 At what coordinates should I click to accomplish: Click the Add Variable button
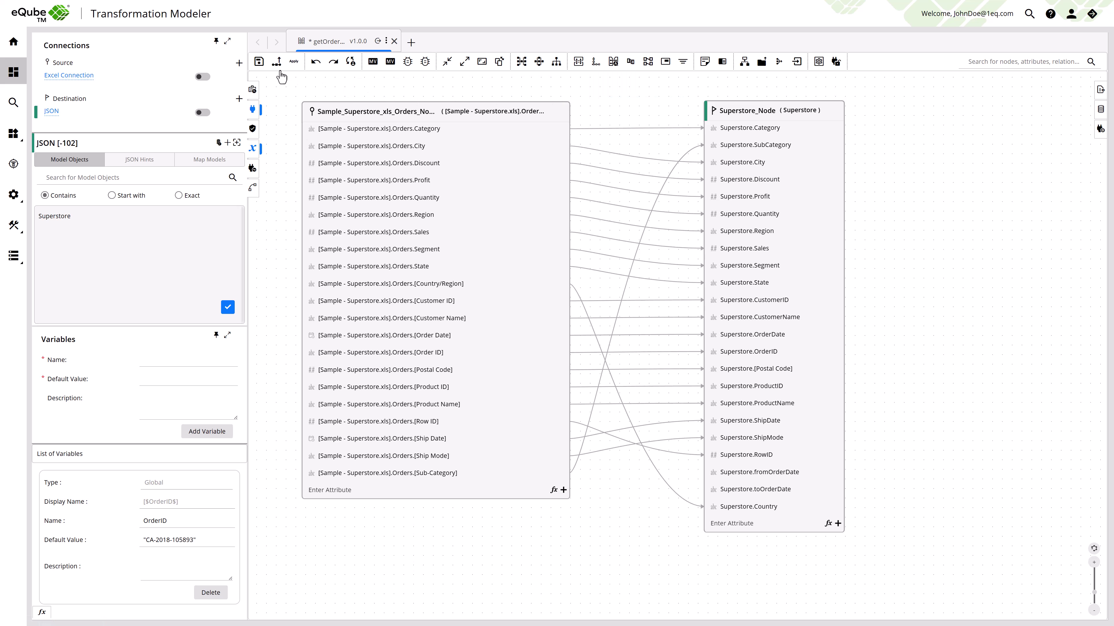tap(207, 431)
